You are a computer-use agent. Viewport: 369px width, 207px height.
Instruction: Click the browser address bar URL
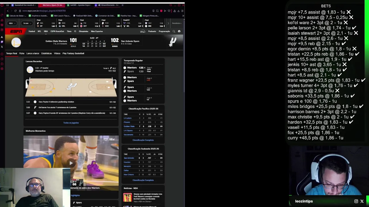tap(44, 11)
